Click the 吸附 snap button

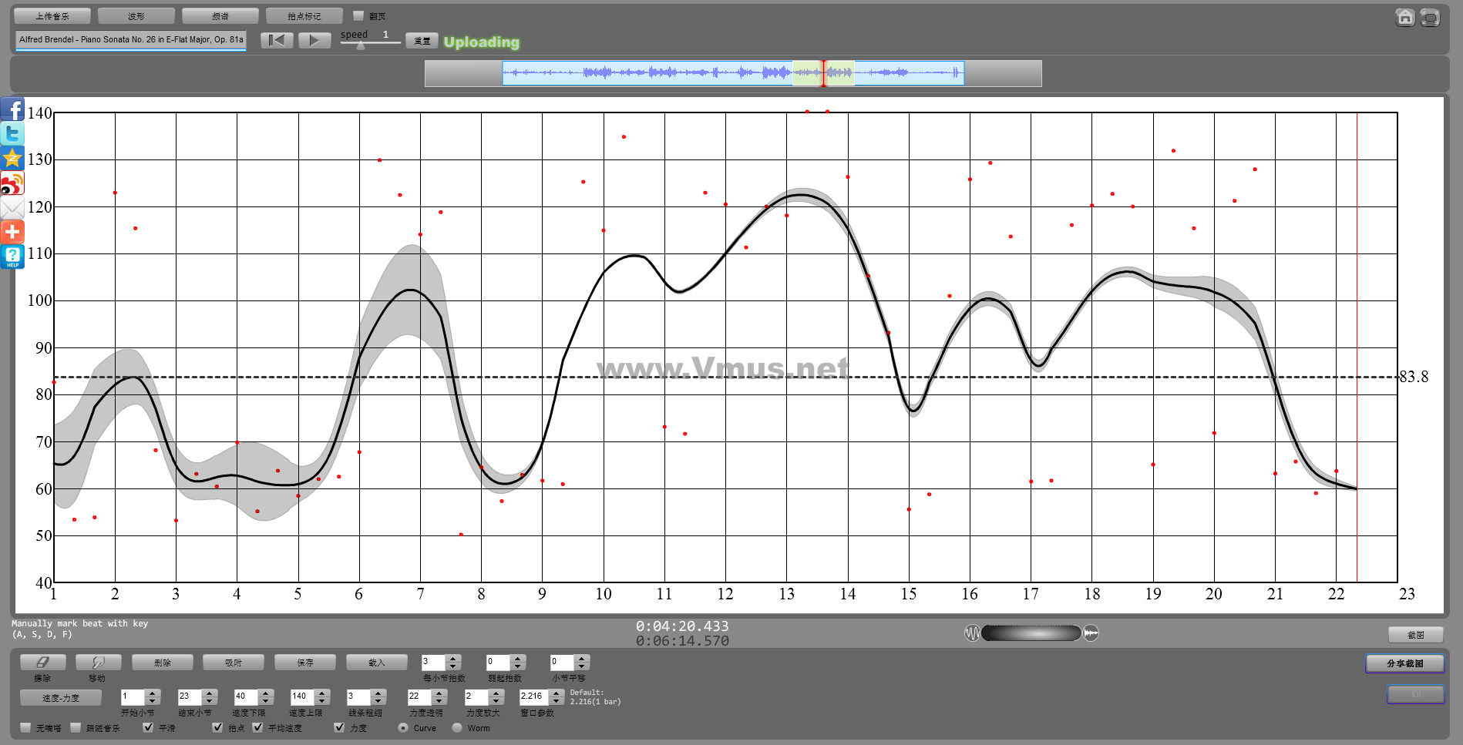click(x=234, y=662)
